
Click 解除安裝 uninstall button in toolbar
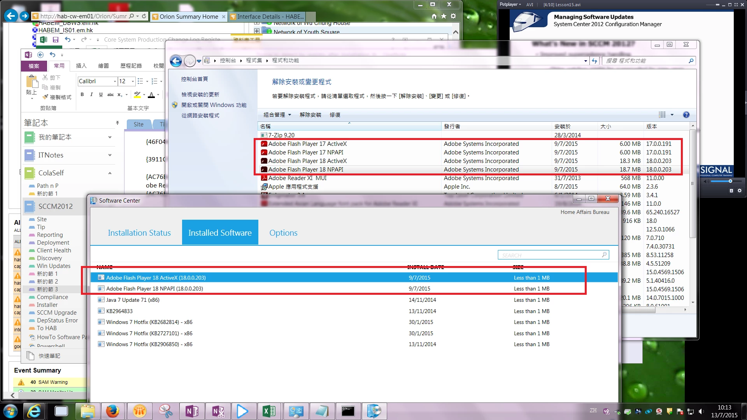pos(310,115)
